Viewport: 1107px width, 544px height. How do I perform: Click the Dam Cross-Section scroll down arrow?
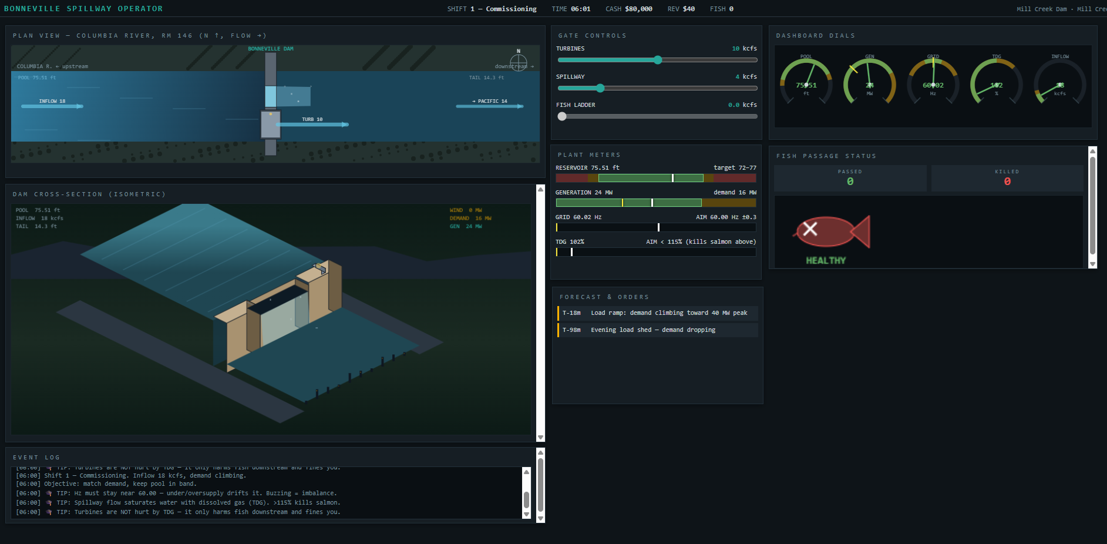coord(541,438)
